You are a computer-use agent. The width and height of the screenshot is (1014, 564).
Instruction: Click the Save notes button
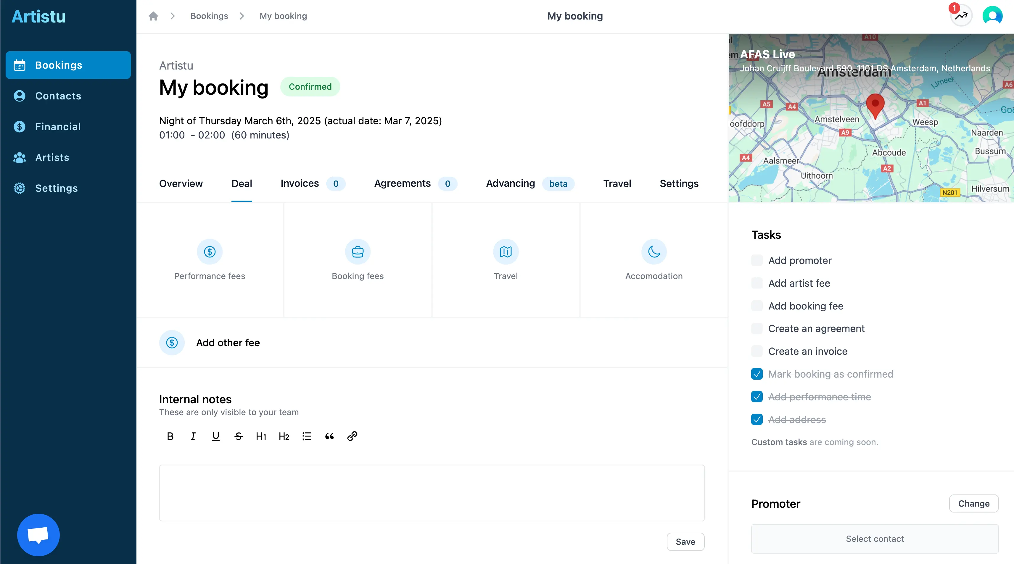click(685, 542)
